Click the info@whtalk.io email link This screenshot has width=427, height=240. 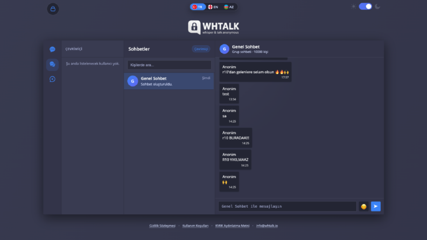pyautogui.click(x=267, y=225)
